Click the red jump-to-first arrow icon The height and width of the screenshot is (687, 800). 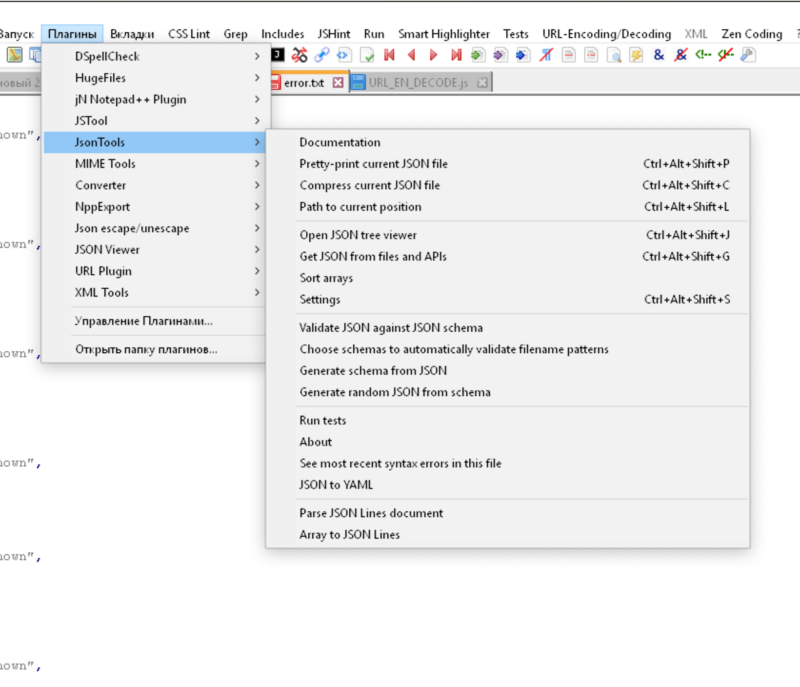click(389, 55)
